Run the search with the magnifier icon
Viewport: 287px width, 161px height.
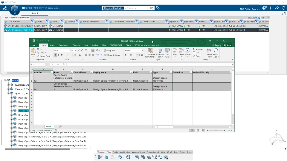[x=152, y=8]
